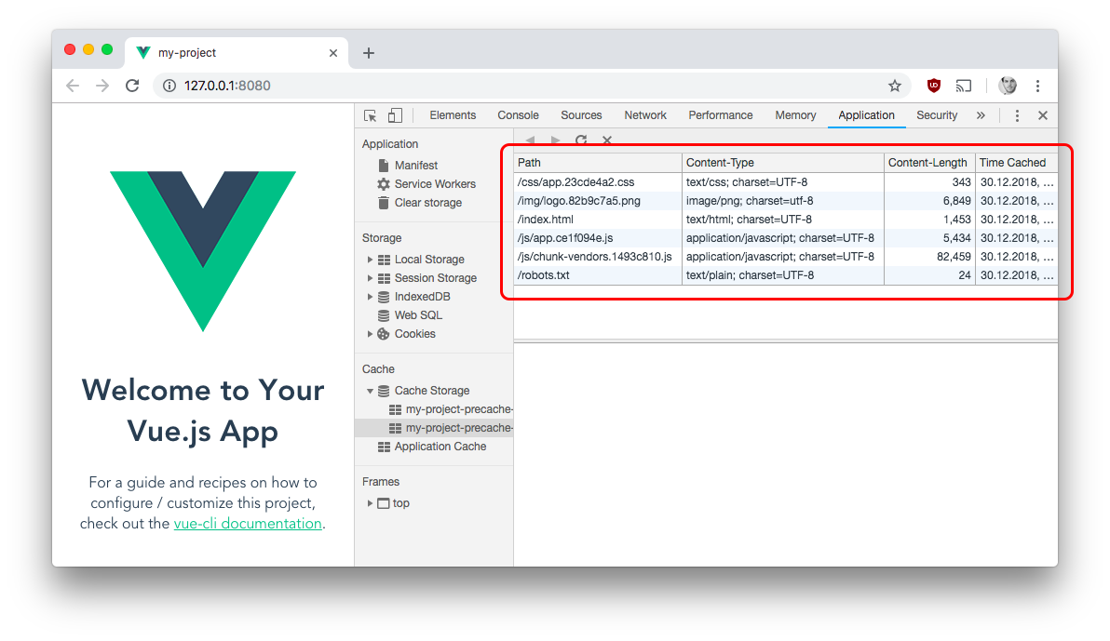1110x641 pixels.
Task: Switch to the Console tab
Action: (518, 115)
